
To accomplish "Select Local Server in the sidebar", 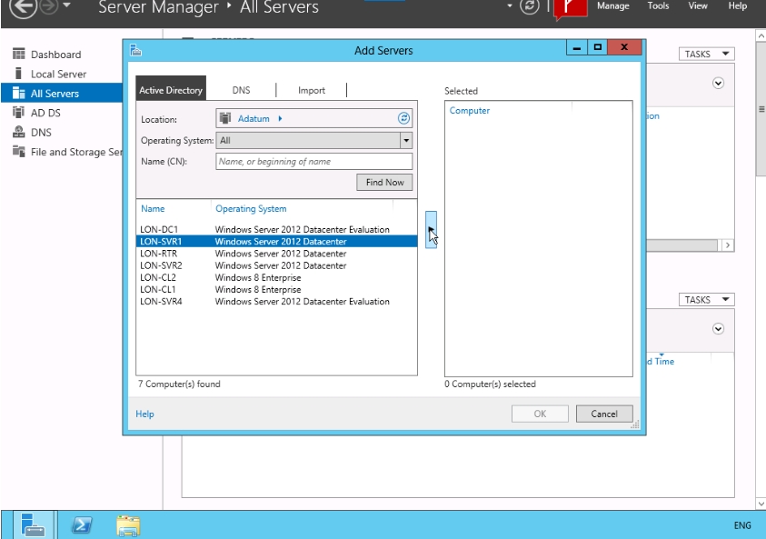I will 59,74.
